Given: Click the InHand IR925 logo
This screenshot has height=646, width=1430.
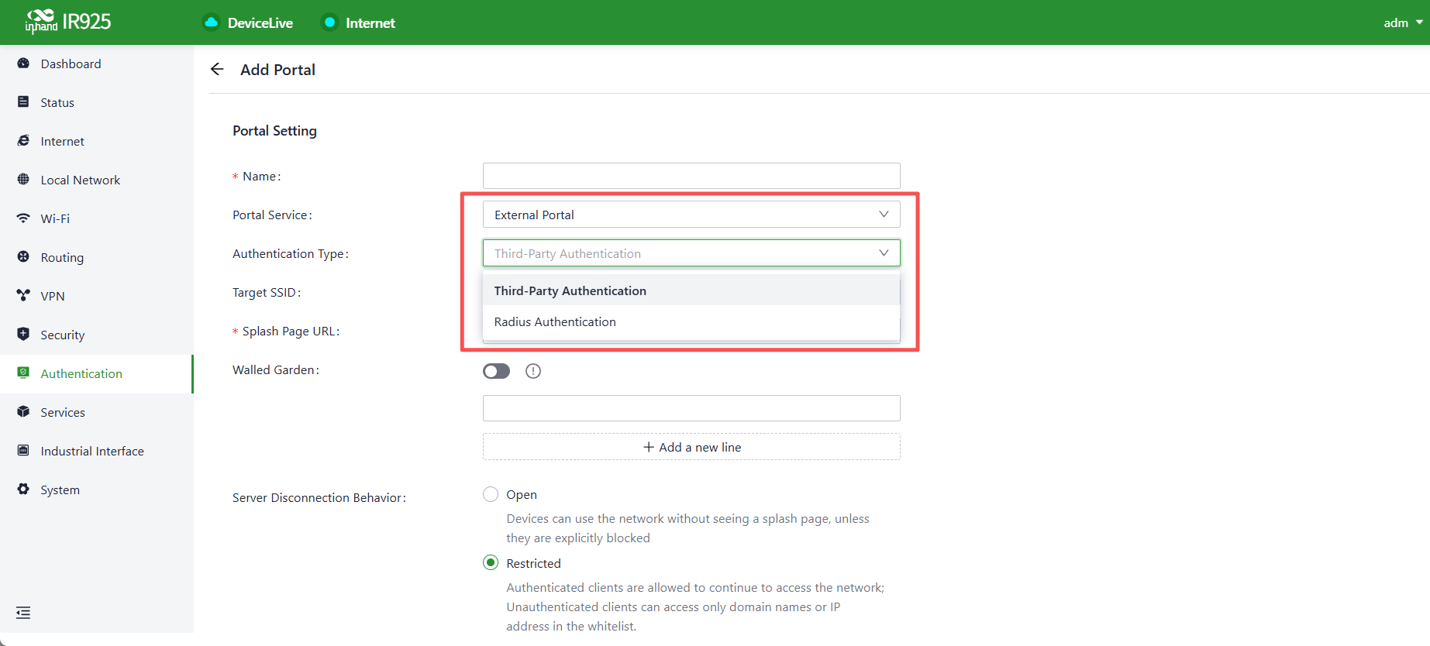Looking at the screenshot, I should click(x=68, y=22).
